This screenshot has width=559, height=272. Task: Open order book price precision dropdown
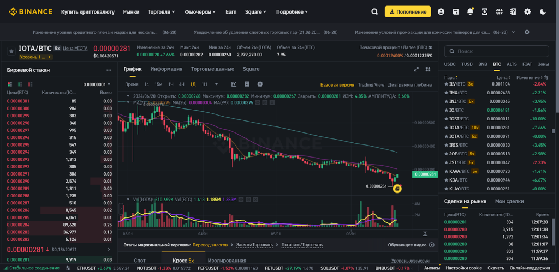[x=97, y=84]
